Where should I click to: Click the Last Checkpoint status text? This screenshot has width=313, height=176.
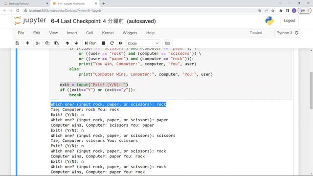click(x=92, y=21)
